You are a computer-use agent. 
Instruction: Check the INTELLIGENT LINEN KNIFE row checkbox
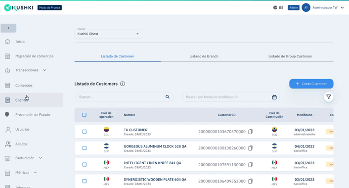85,165
